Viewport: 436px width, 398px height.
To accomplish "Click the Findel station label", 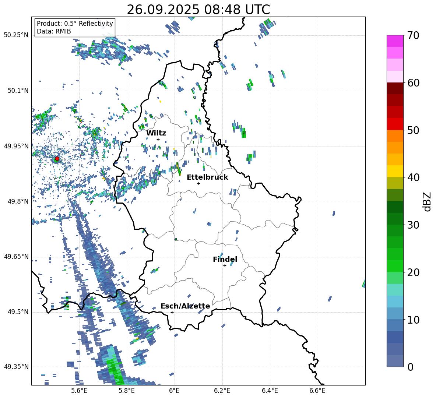I will [x=225, y=259].
